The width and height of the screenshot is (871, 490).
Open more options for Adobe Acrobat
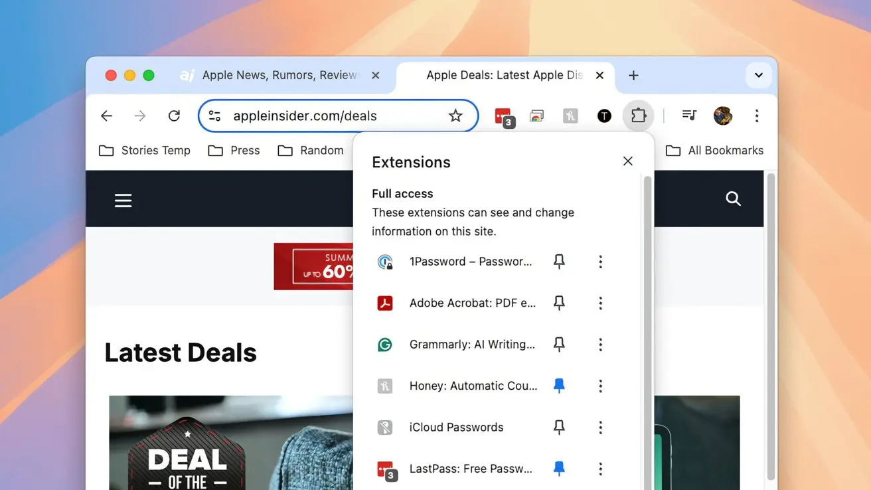coord(600,303)
